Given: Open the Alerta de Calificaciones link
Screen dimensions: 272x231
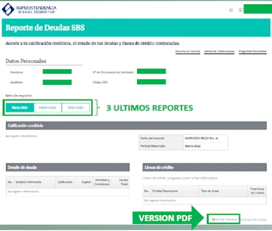Looking at the screenshot, I should pyautogui.click(x=219, y=52).
